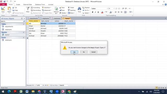Open File Explorer from the taskbar

(x=33, y=92)
